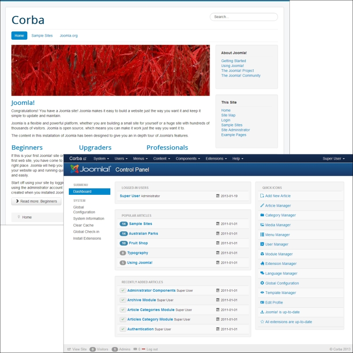Click the Log out link in footer
The height and width of the screenshot is (353, 353).
(x=152, y=349)
